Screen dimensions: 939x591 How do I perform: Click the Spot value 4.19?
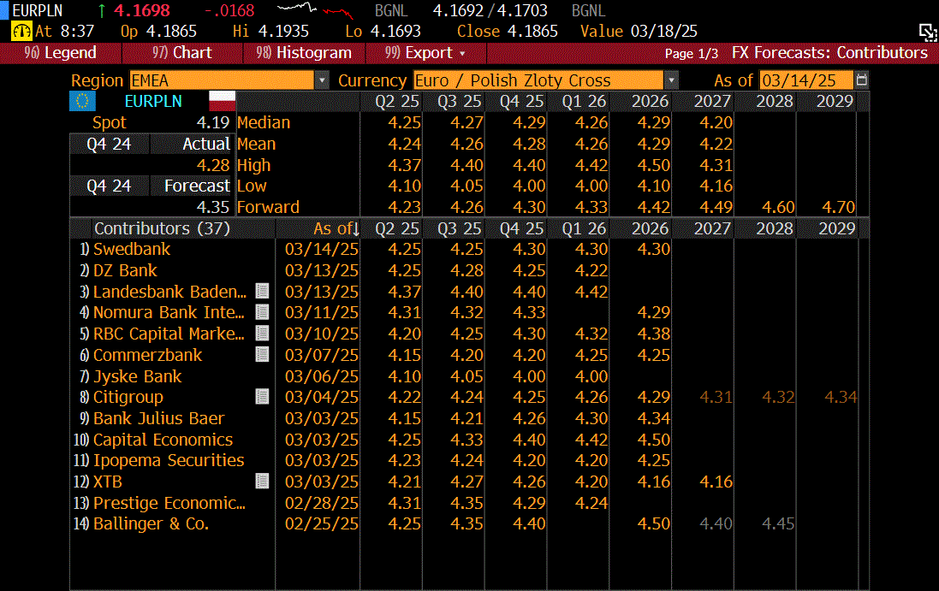(213, 122)
